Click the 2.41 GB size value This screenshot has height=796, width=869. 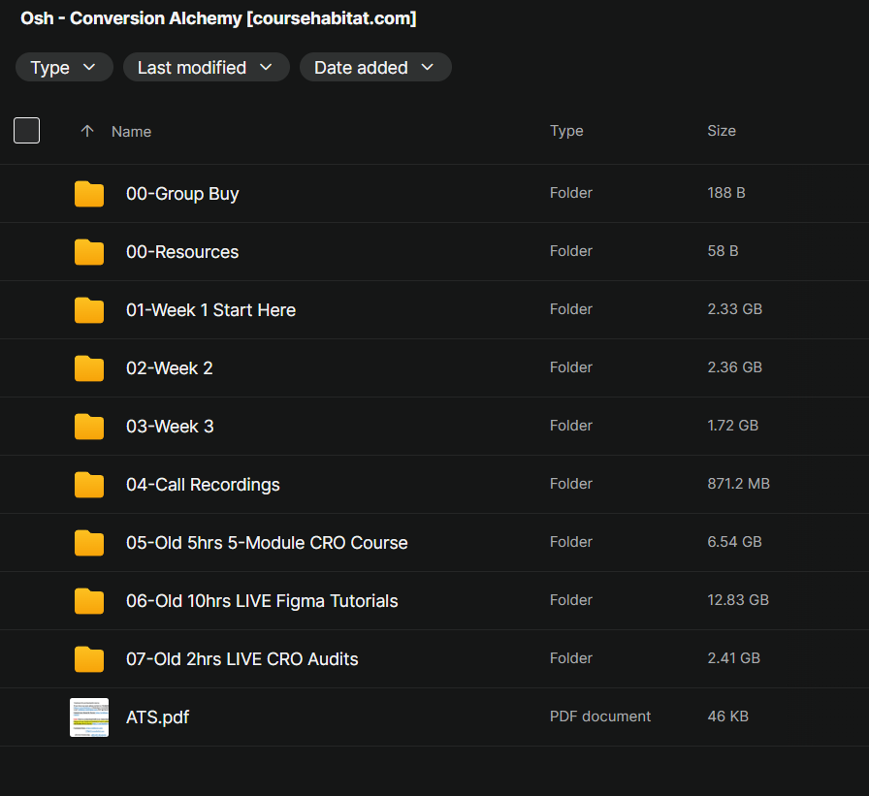[x=733, y=658]
